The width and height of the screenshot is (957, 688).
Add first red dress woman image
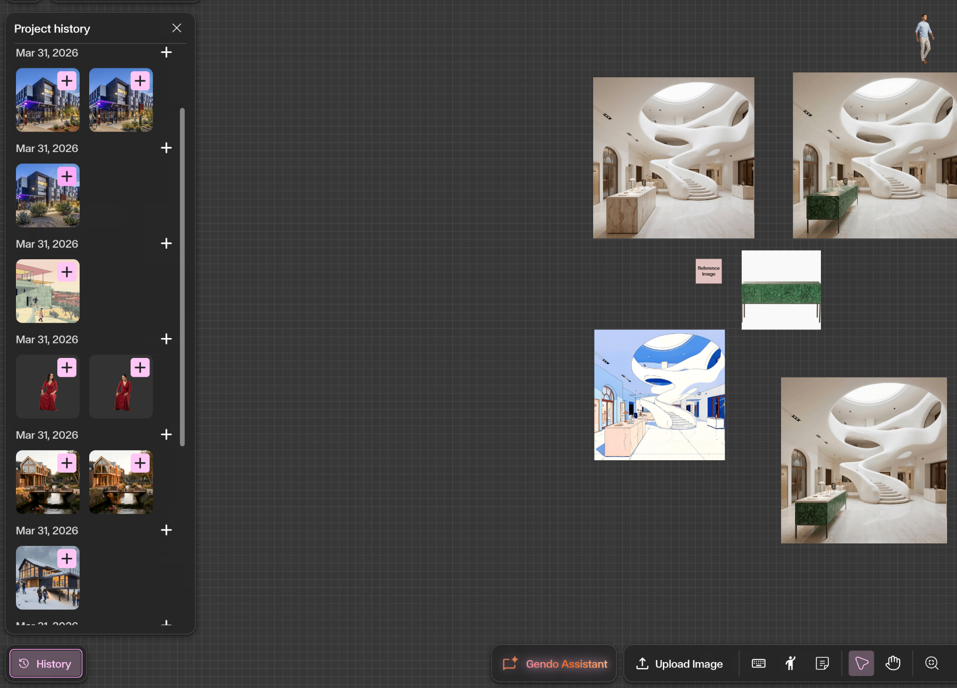point(67,367)
